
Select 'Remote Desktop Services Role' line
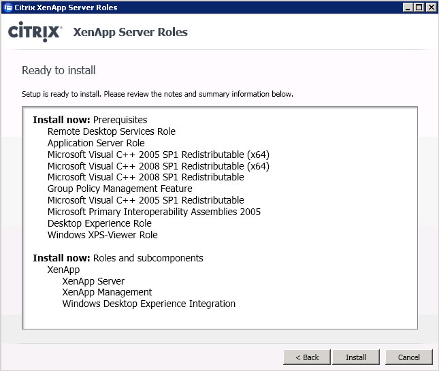point(112,131)
